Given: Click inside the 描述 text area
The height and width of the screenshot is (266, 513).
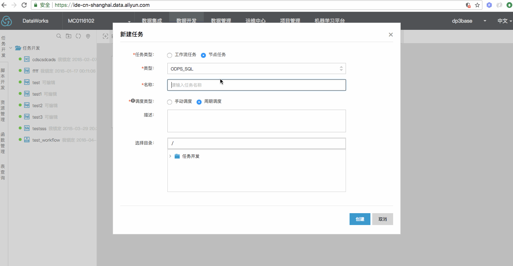Looking at the screenshot, I should coord(257,121).
